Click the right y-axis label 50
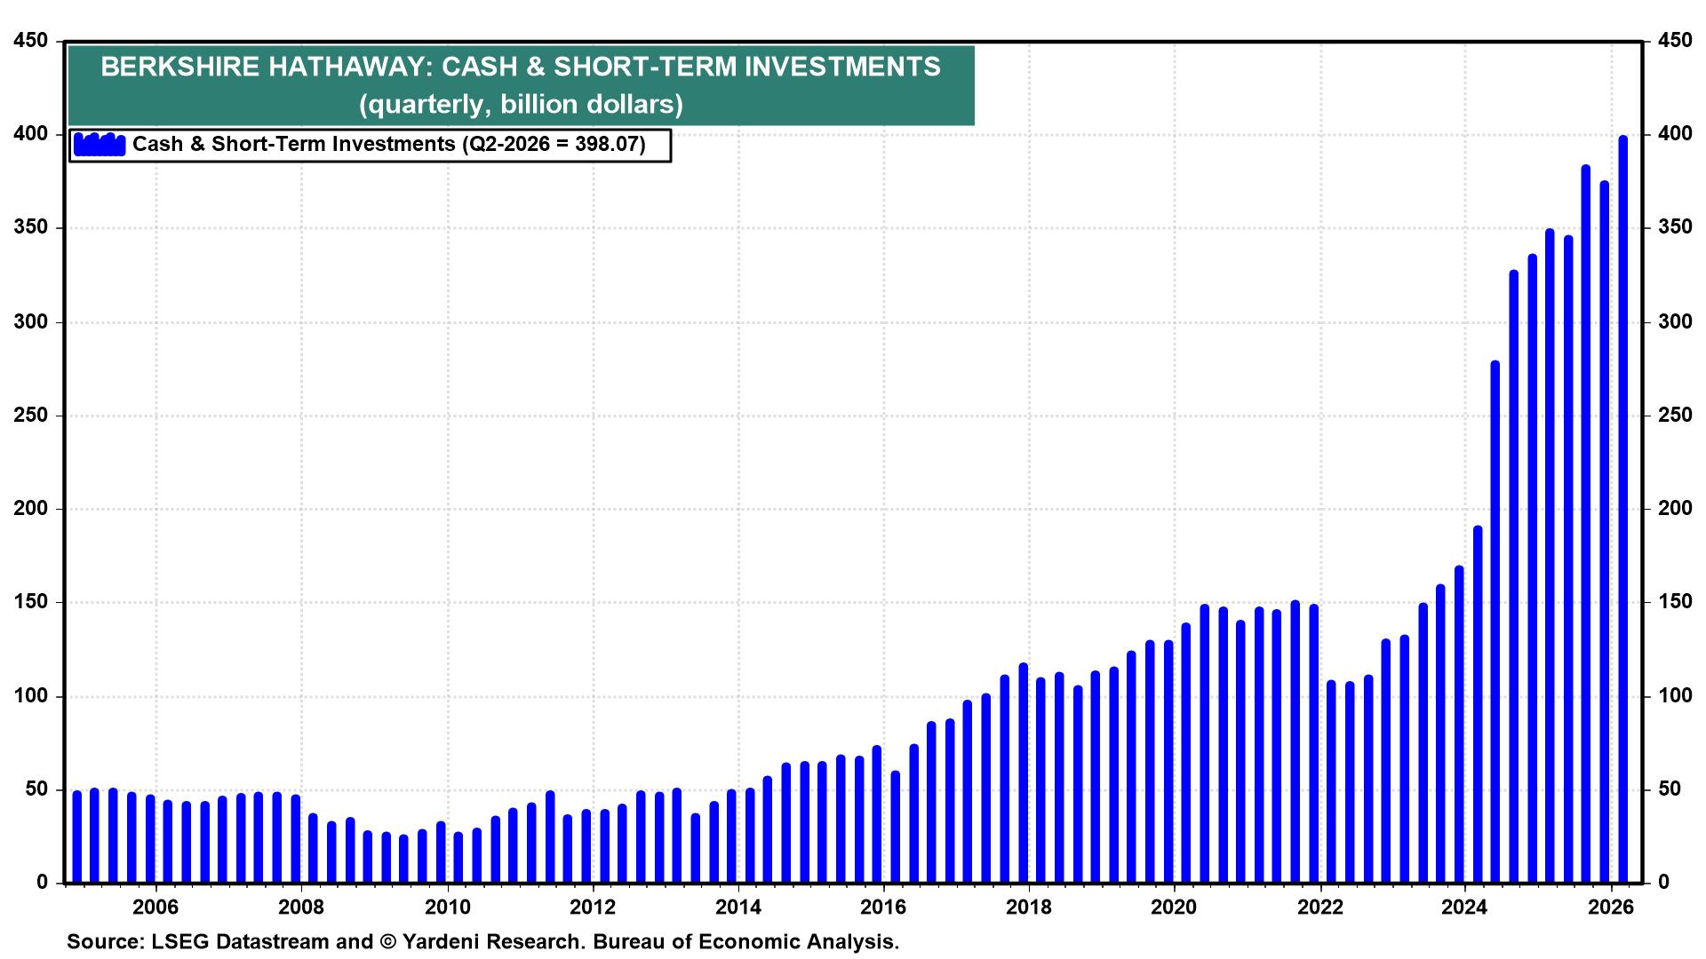The width and height of the screenshot is (1706, 959). coord(1669,789)
